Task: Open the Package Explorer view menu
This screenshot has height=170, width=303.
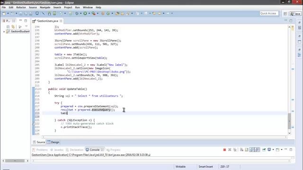Action: pos(27,26)
